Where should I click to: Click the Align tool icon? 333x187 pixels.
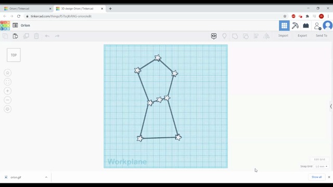pyautogui.click(x=256, y=36)
